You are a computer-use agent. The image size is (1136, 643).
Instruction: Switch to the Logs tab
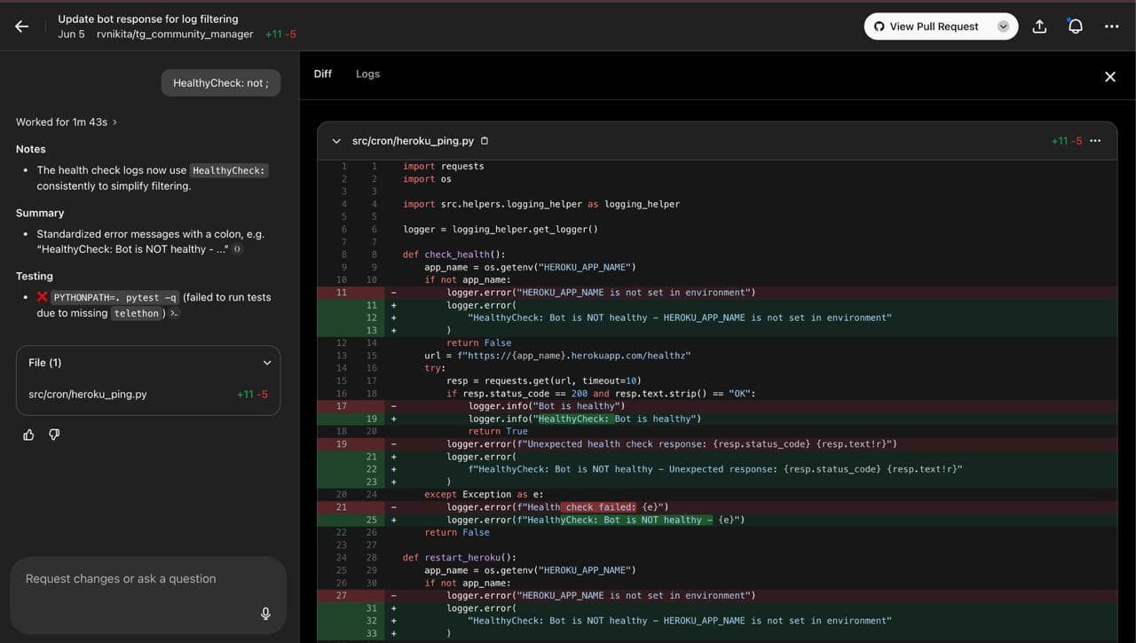[367, 74]
